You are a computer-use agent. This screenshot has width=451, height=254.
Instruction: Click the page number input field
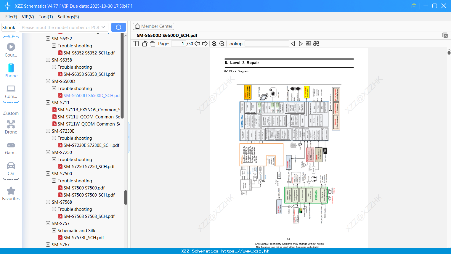(179, 44)
